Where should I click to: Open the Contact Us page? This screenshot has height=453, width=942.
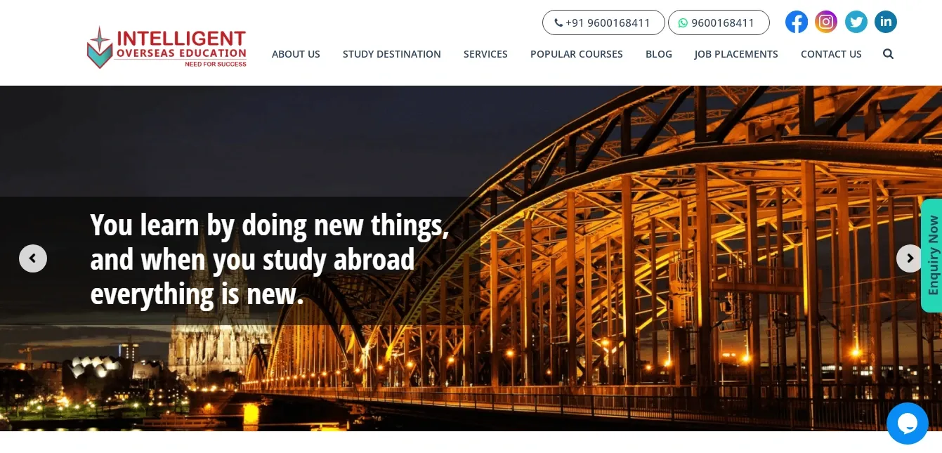click(x=831, y=54)
